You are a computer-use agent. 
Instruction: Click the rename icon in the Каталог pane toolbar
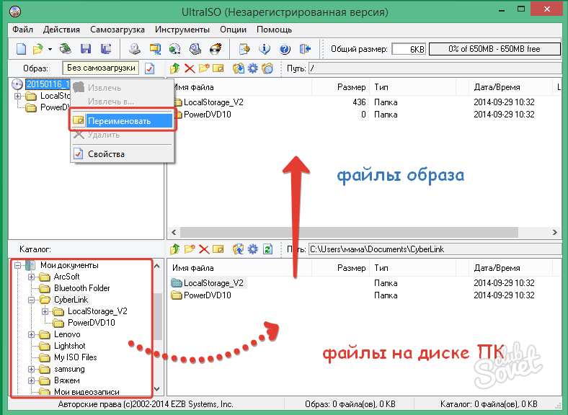point(218,249)
